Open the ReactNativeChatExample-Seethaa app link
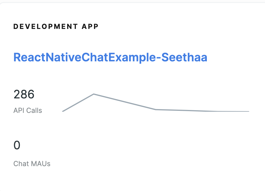This screenshot has width=265, height=191. click(x=110, y=58)
